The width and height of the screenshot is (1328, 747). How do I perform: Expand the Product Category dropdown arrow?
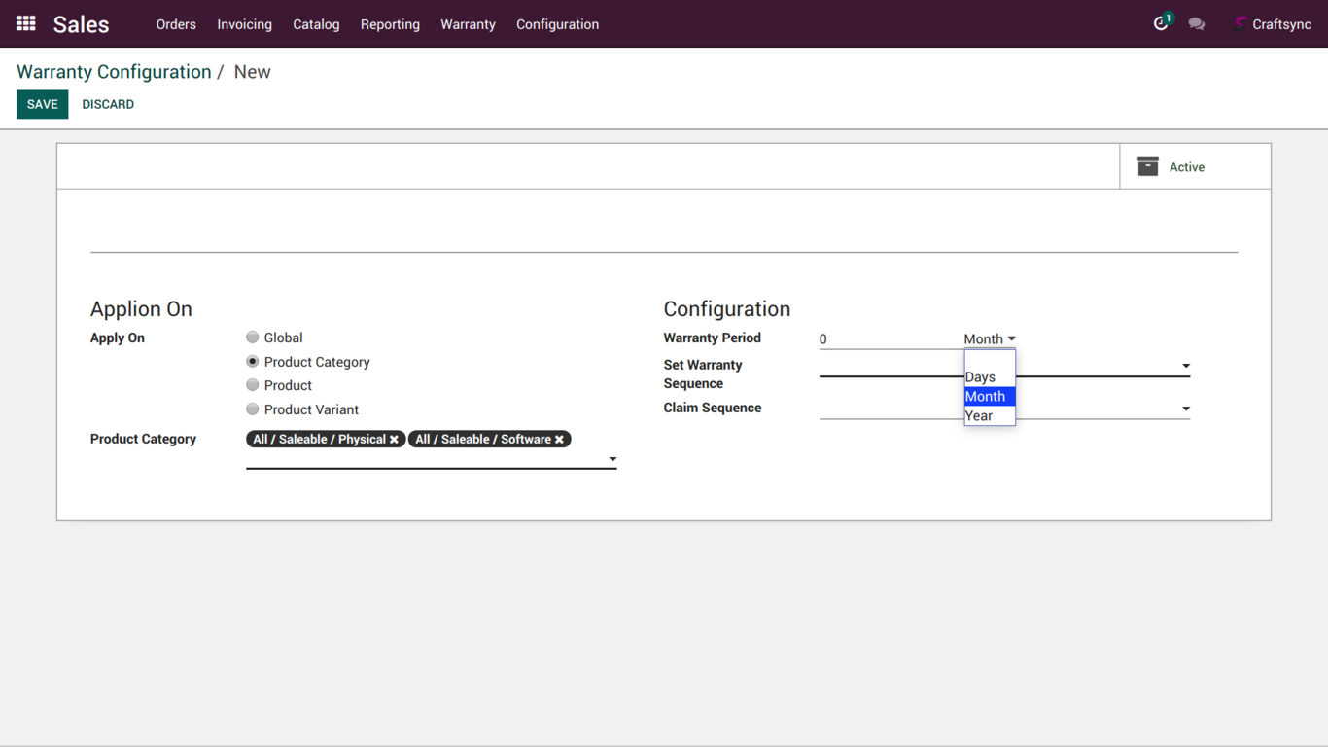tap(612, 459)
